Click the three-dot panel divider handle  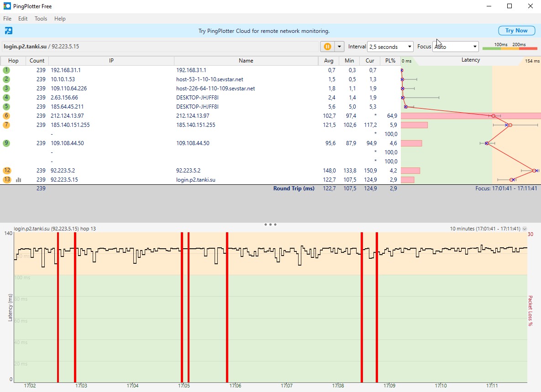pyautogui.click(x=270, y=225)
